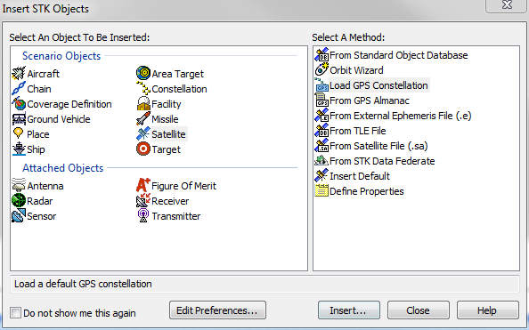The image size is (529, 330).
Task: Choose the Facility scenario object
Action: click(x=159, y=104)
